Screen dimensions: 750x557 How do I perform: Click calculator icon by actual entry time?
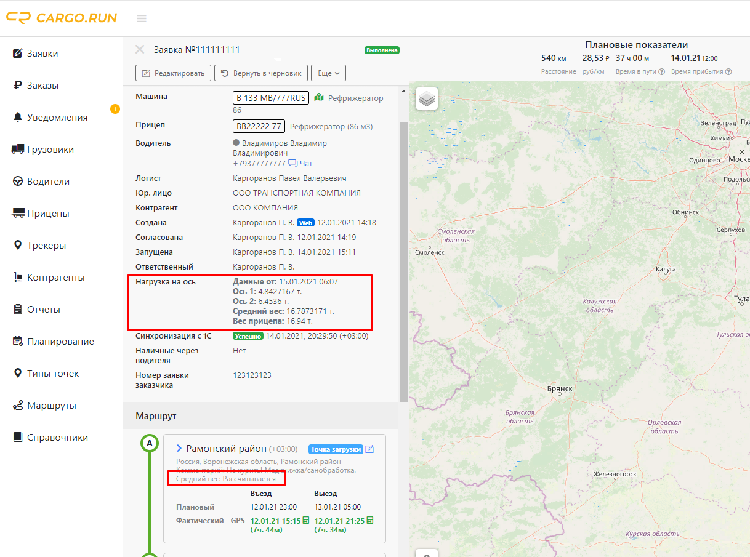[306, 521]
